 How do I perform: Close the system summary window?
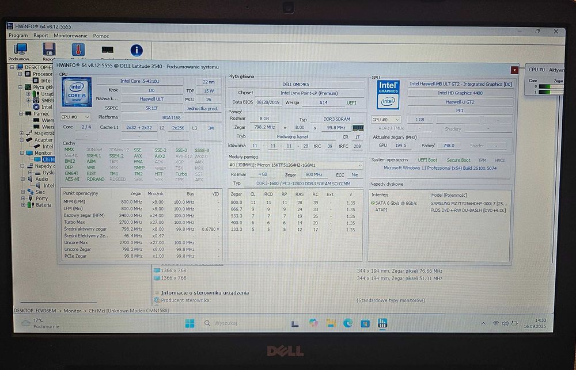point(514,70)
